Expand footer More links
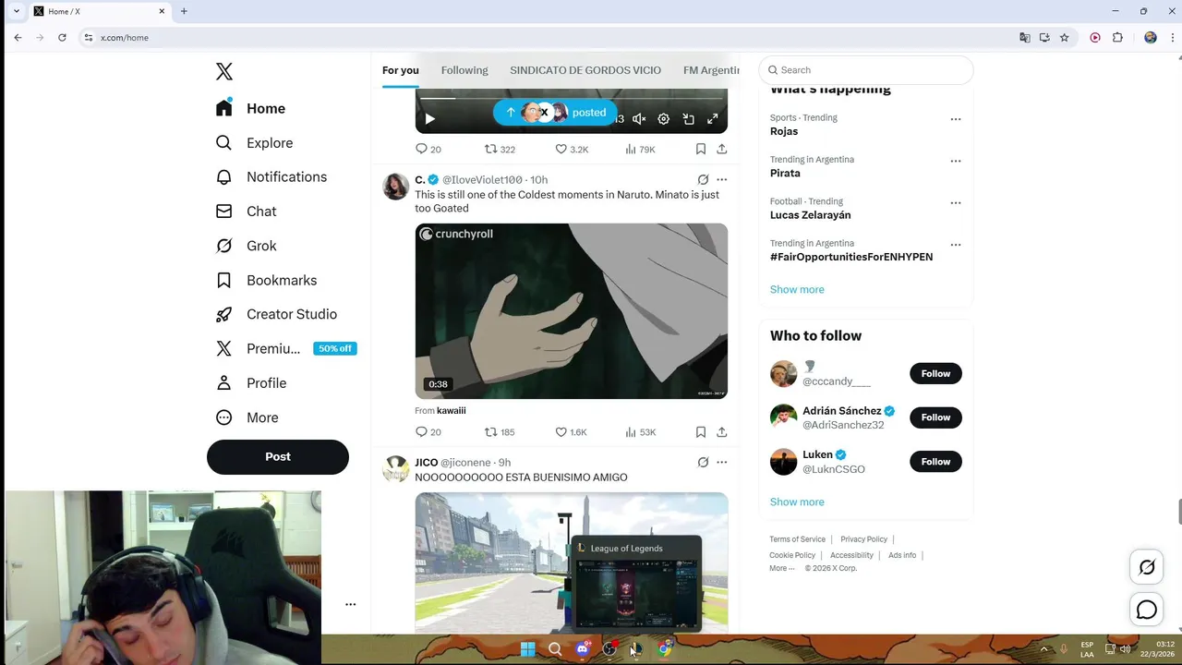Viewport: 1182px width, 665px height. (781, 568)
